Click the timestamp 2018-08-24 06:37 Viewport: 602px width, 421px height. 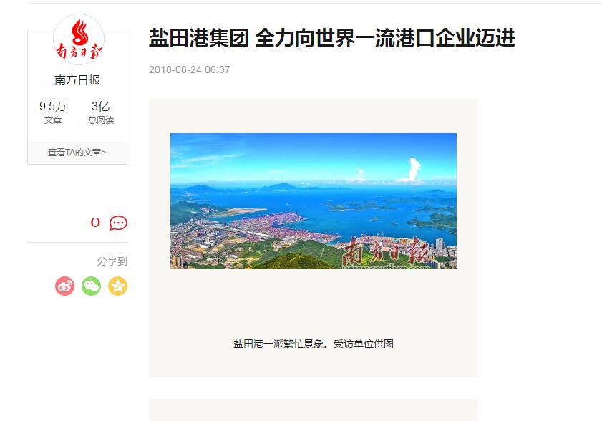(x=189, y=69)
